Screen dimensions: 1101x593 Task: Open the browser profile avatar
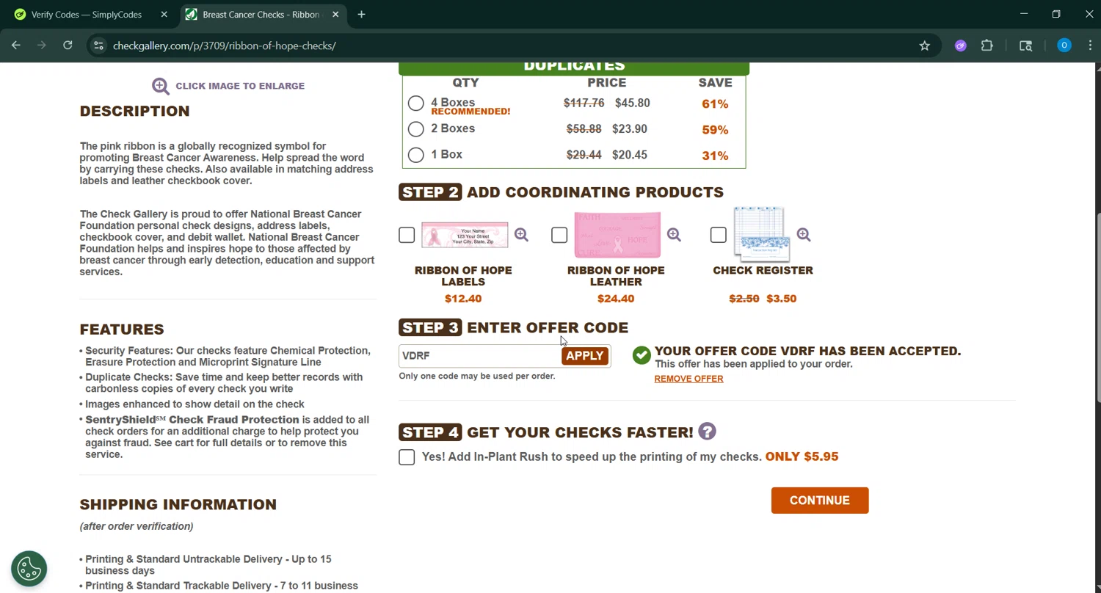tap(1064, 46)
